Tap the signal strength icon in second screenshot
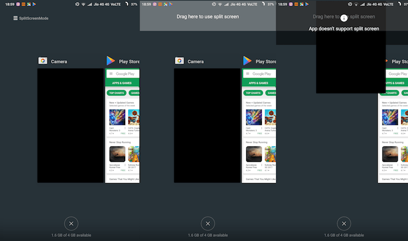Viewport: 408px width, 241px height. click(226, 4)
